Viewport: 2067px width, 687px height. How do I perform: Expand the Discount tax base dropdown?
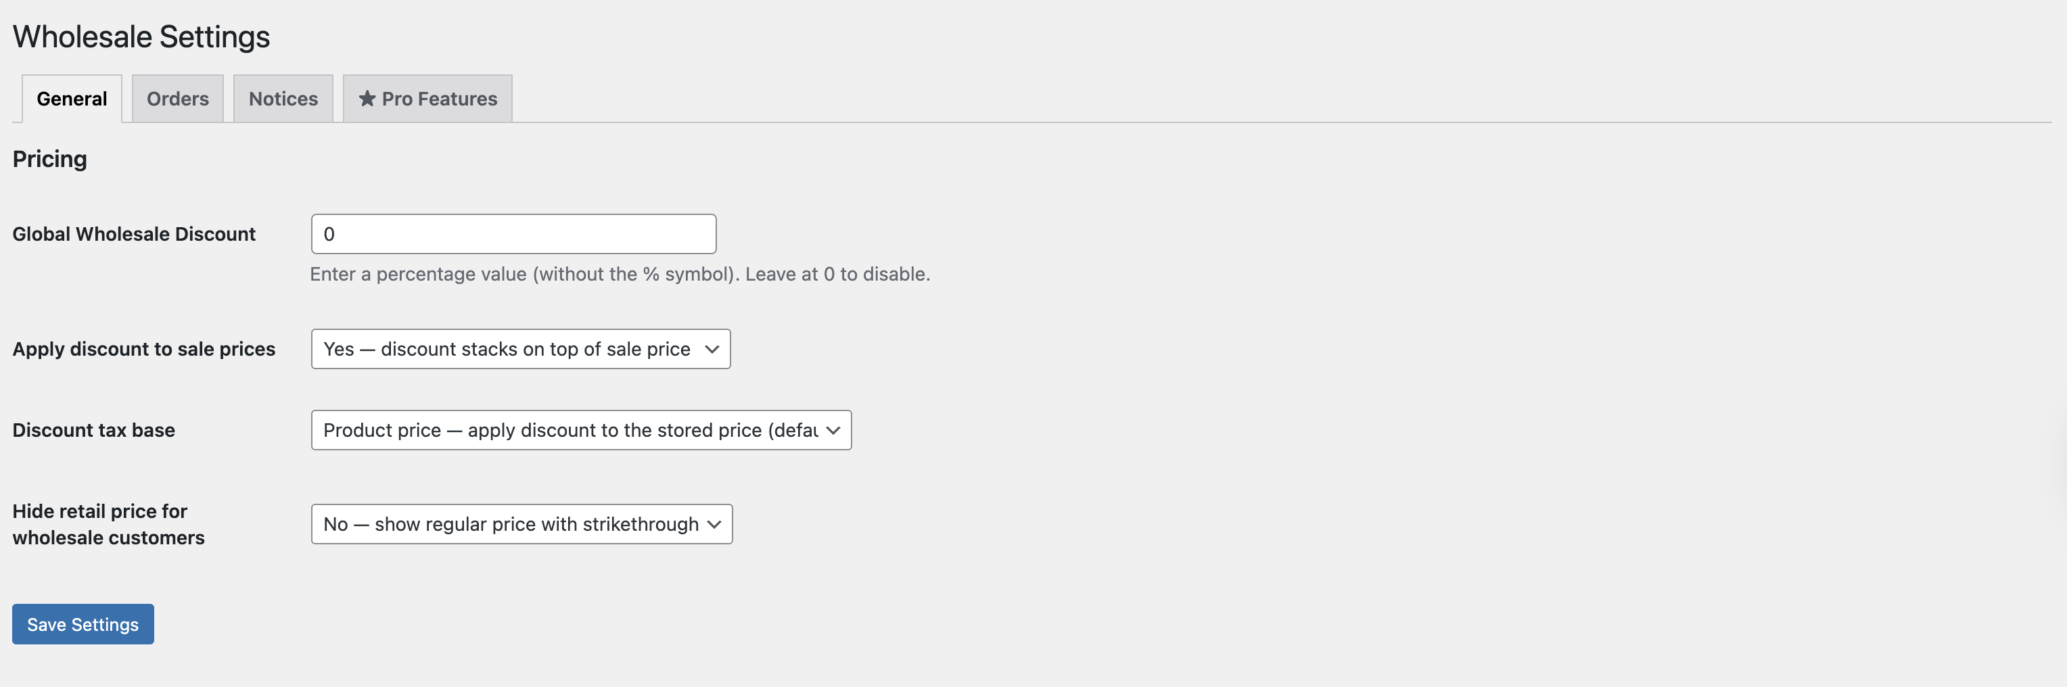pos(580,429)
